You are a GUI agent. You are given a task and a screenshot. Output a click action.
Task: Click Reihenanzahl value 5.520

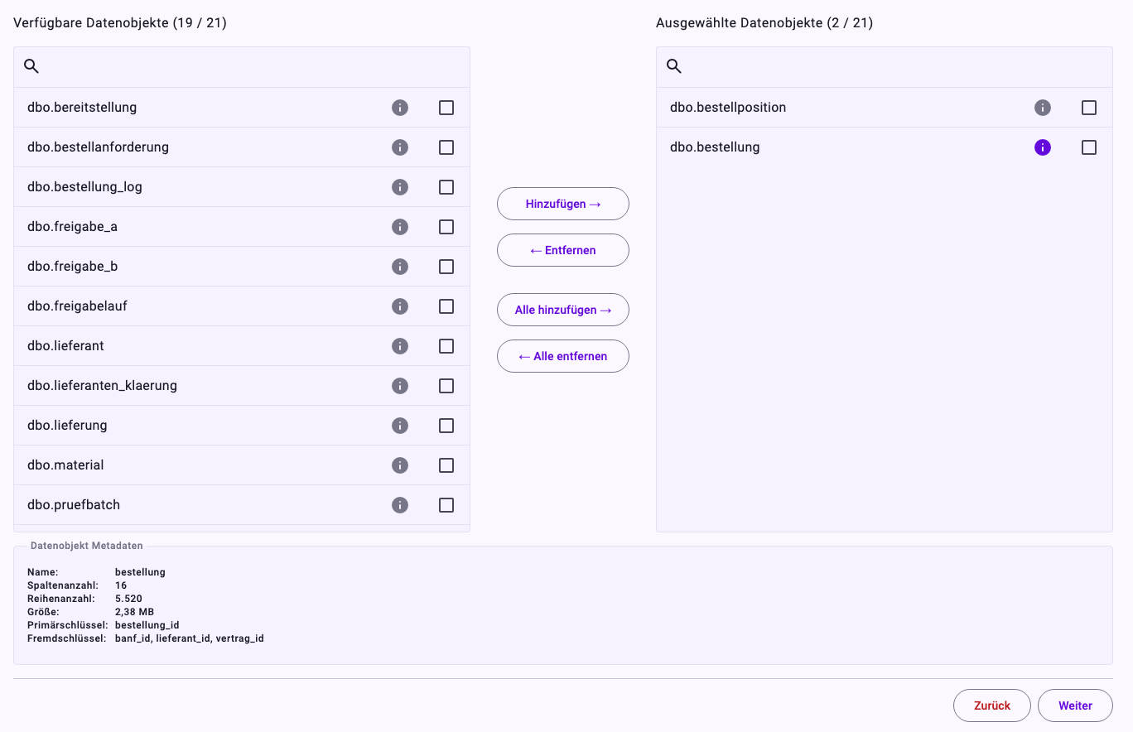[128, 599]
